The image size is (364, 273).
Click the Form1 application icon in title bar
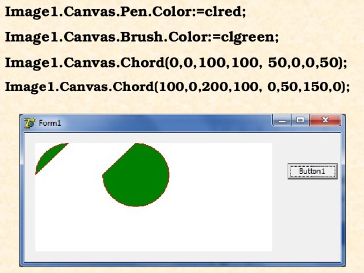click(30, 123)
